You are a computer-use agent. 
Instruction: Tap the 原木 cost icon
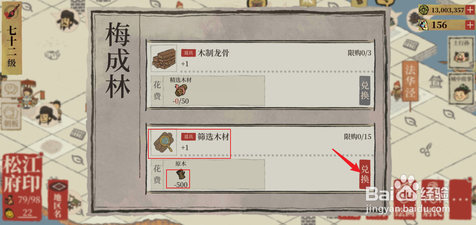click(181, 175)
